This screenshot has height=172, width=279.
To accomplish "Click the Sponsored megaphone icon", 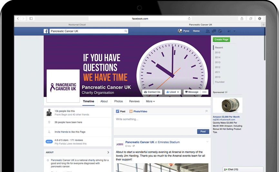I will pyautogui.click(x=226, y=92).
